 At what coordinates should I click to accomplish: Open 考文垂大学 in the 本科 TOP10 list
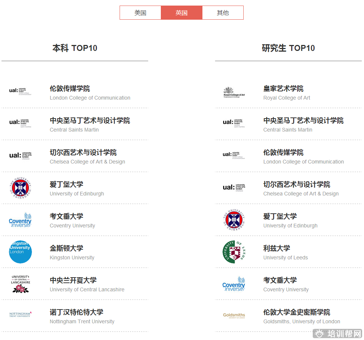(66, 216)
